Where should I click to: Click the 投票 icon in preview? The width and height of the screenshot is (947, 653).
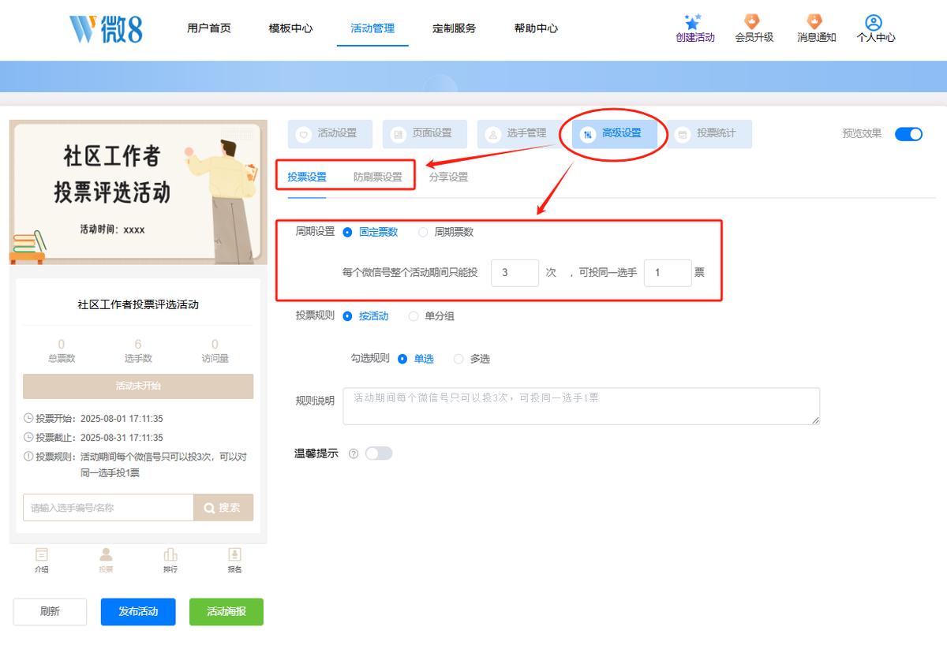[106, 554]
